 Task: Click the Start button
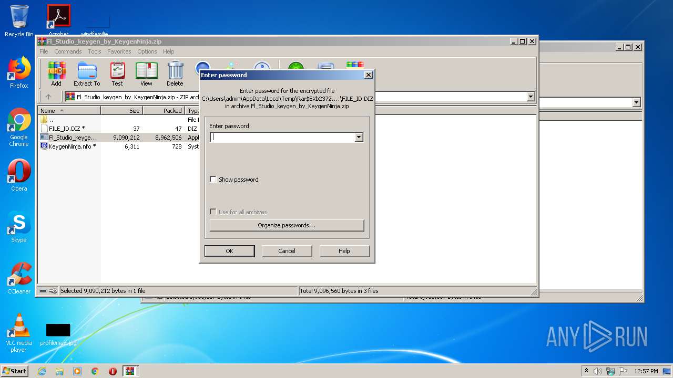click(x=14, y=371)
